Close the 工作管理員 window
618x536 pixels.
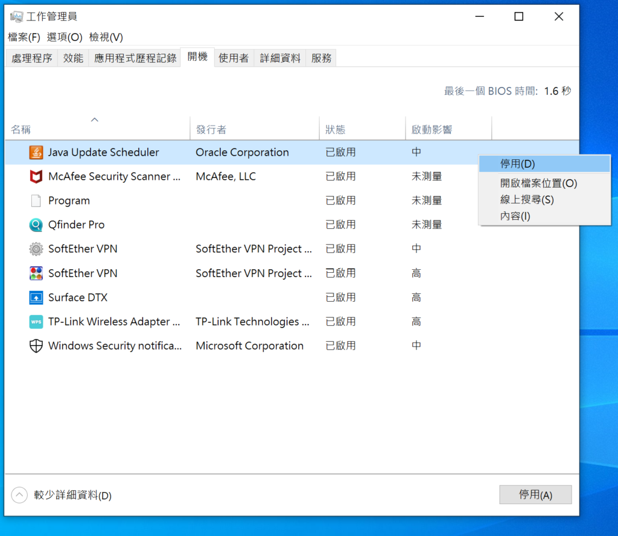coord(559,16)
